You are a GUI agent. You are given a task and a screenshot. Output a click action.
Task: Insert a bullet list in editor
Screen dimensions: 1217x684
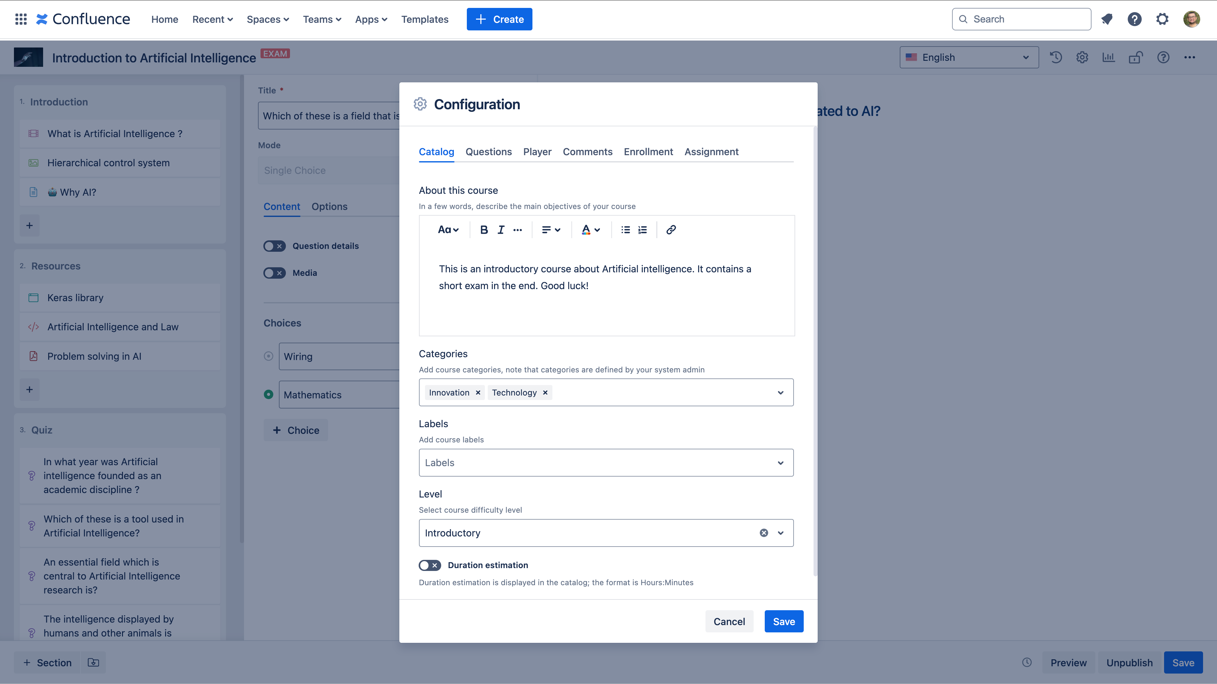click(x=626, y=230)
